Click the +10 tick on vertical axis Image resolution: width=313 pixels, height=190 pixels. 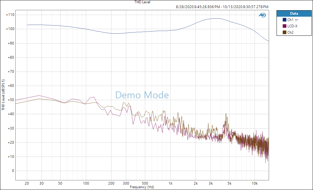point(11,157)
